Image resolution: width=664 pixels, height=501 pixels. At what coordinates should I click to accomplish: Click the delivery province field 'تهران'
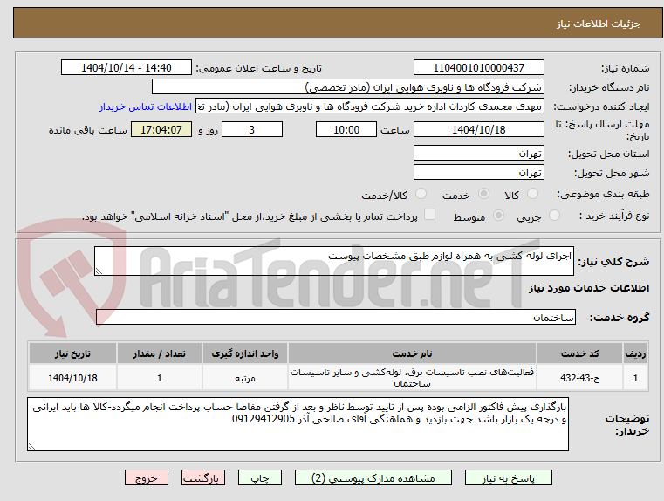tap(479, 153)
